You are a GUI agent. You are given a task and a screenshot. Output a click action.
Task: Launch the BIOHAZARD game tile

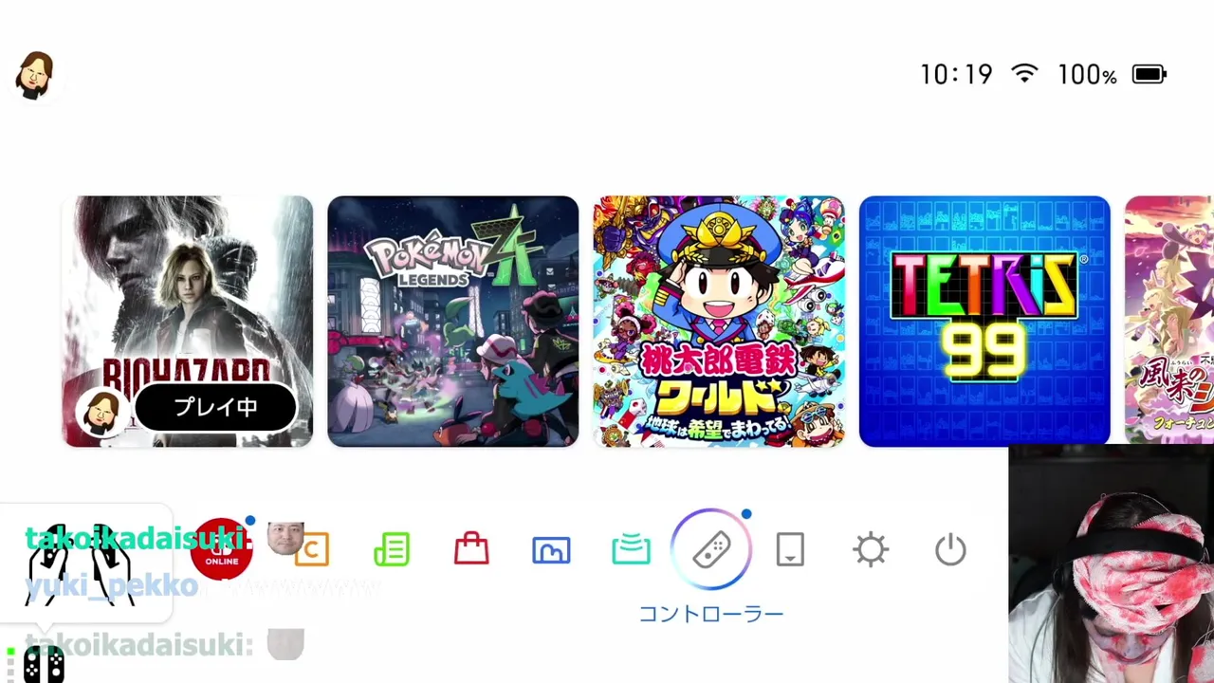pos(188,321)
